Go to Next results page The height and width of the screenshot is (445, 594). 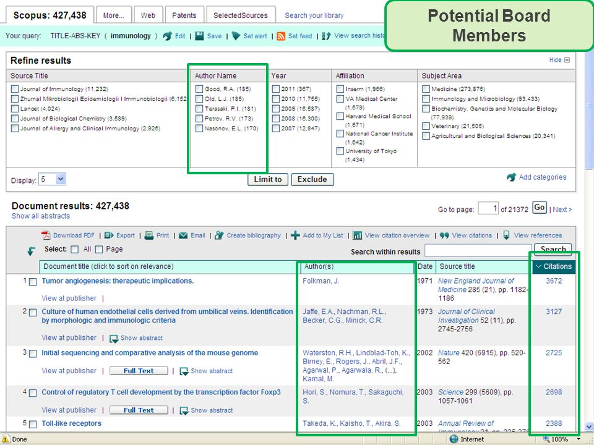562,210
